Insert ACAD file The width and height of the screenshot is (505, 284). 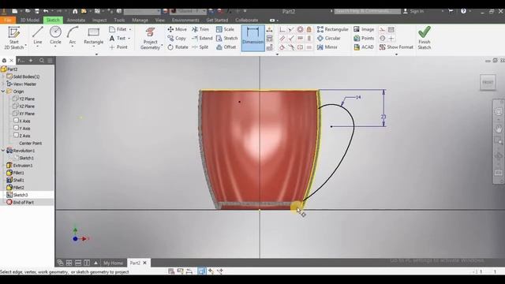[x=363, y=47]
